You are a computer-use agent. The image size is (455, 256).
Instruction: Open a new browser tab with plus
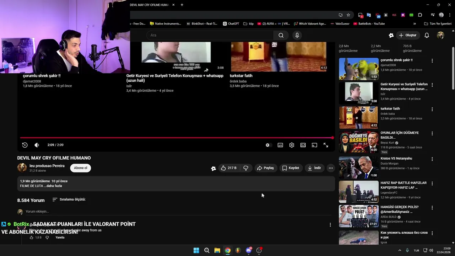(182, 5)
